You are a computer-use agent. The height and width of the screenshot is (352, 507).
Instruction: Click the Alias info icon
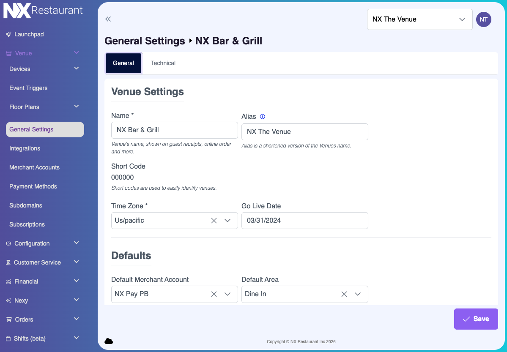(x=262, y=117)
